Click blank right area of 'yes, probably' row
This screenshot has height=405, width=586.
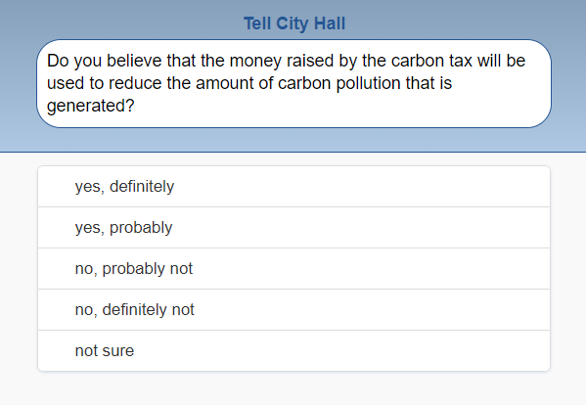[x=374, y=228]
